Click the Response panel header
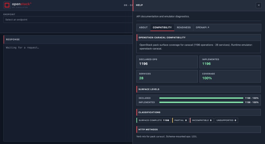 click(x=68, y=39)
